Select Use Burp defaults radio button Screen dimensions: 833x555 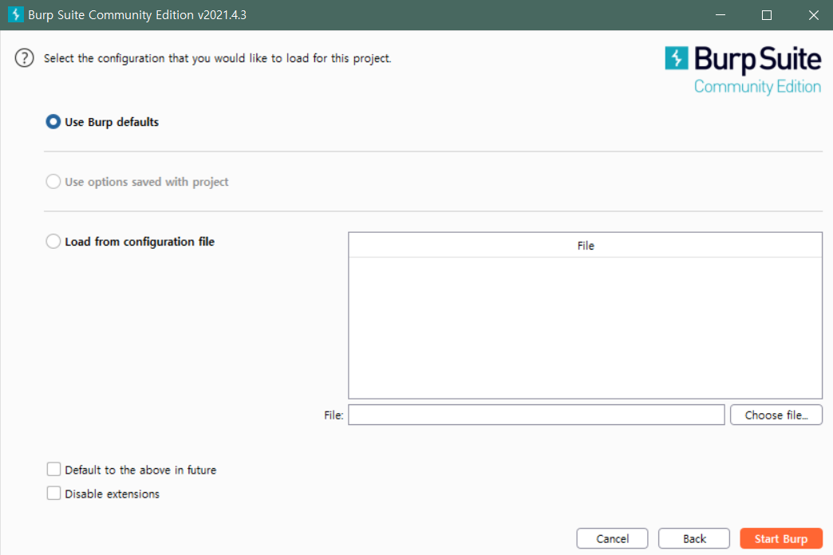[x=53, y=122]
